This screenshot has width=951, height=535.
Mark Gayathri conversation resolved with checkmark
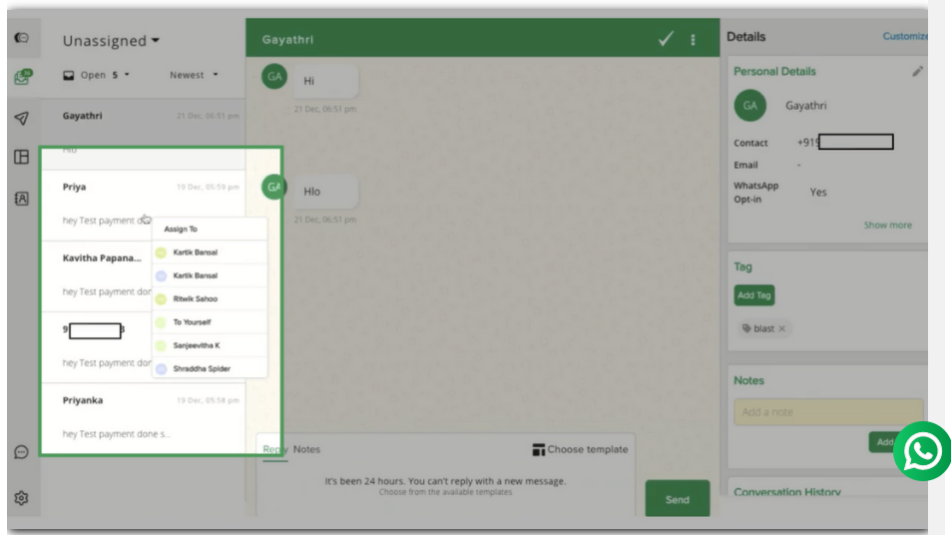click(666, 39)
